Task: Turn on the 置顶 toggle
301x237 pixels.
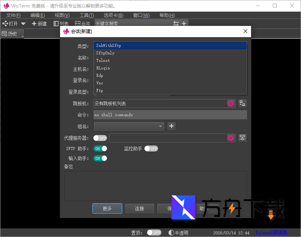Action: pos(154,232)
